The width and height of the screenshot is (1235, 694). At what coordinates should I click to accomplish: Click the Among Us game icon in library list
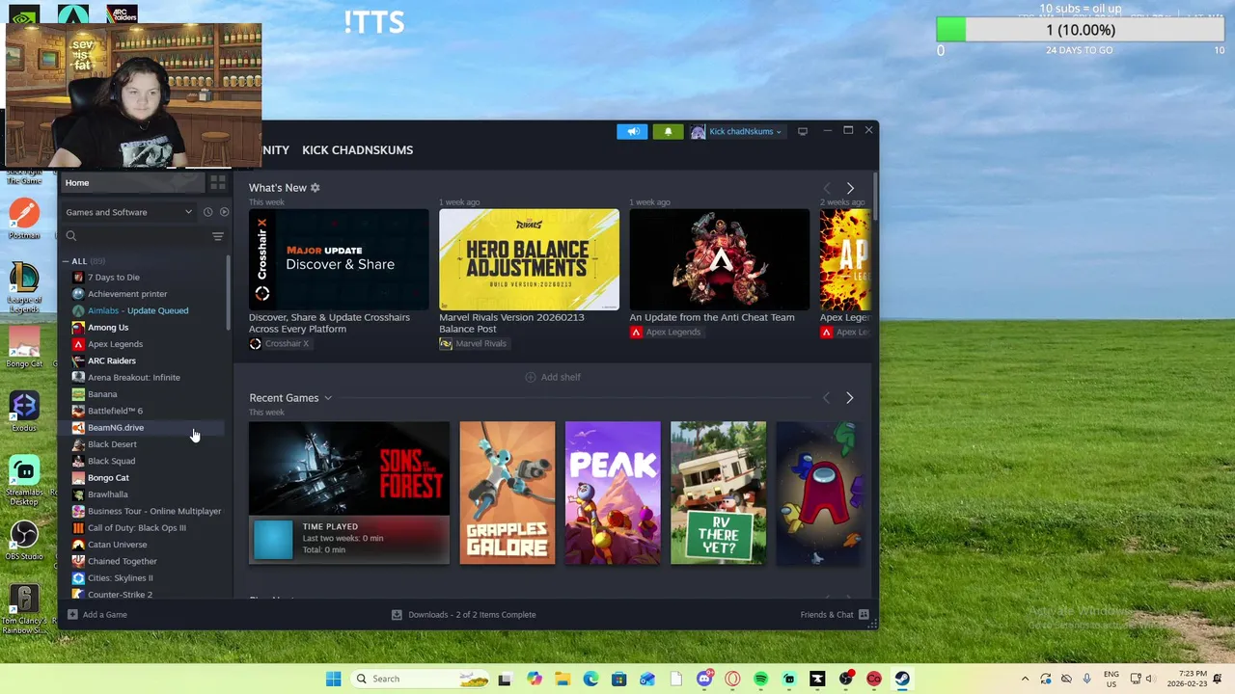tap(78, 328)
